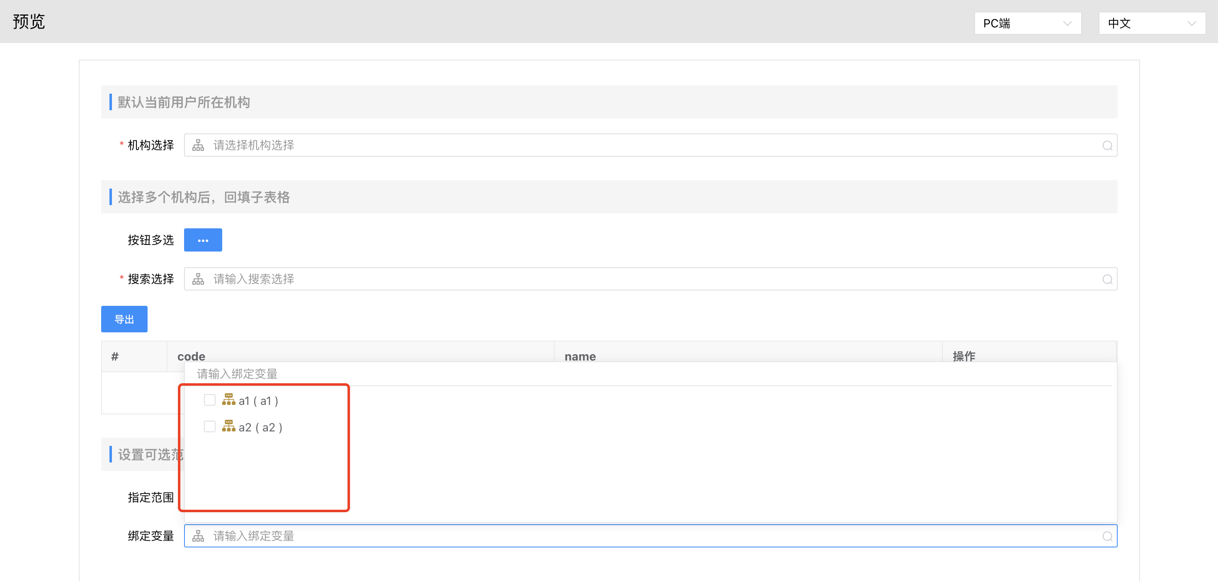Select the a2 ( a2 ) item label
The image size is (1218, 581).
pos(260,427)
